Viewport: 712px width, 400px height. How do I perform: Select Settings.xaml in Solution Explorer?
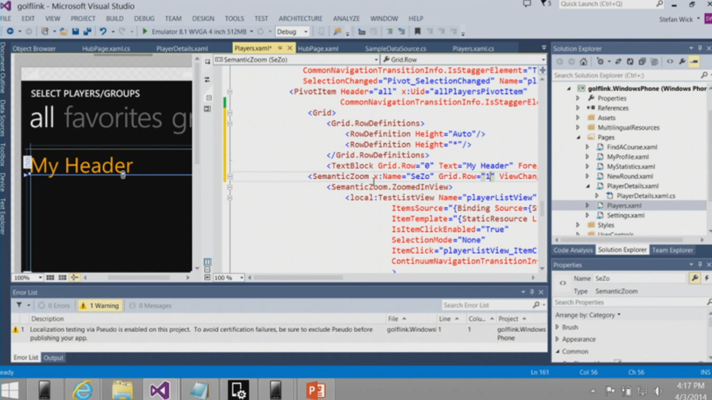[x=625, y=215]
